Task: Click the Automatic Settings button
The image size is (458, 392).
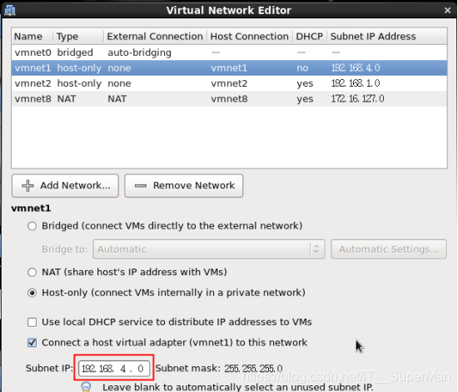Action: click(389, 249)
